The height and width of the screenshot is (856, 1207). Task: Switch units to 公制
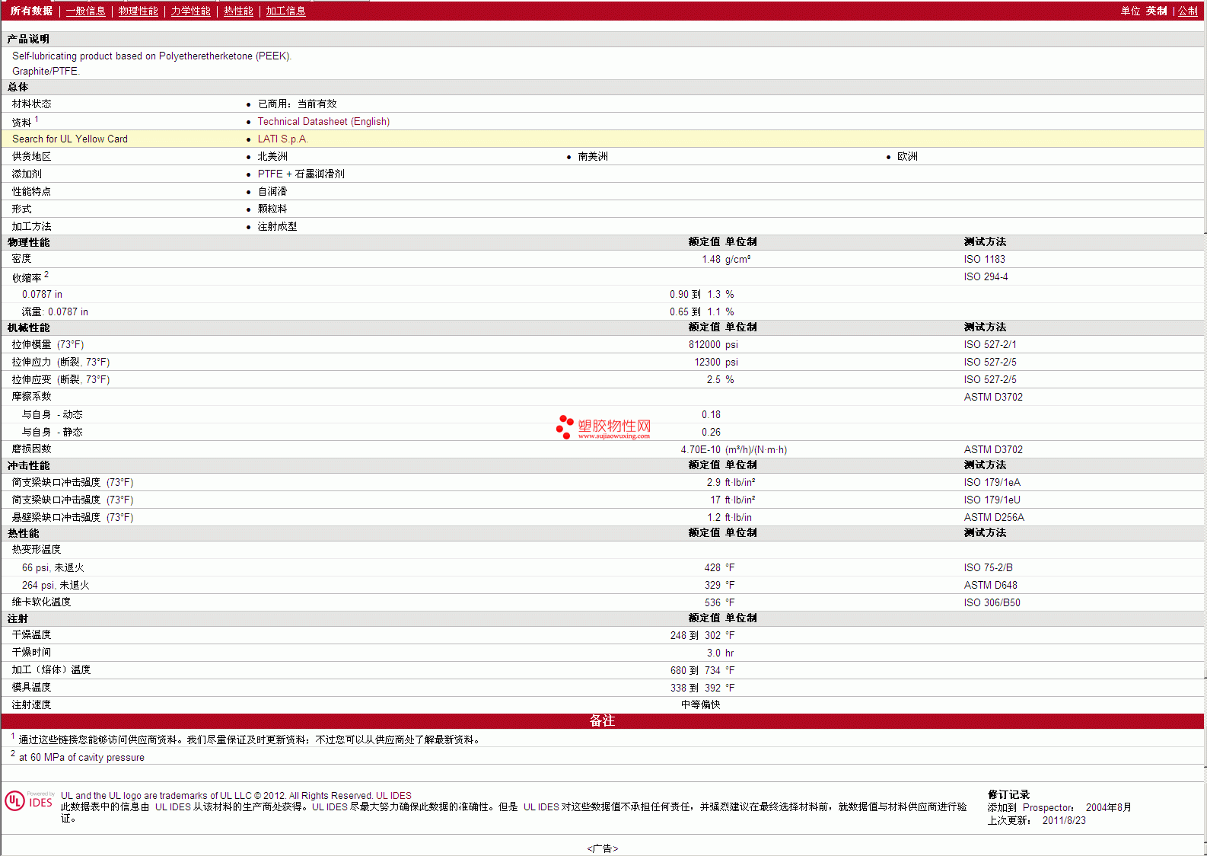click(x=1187, y=11)
